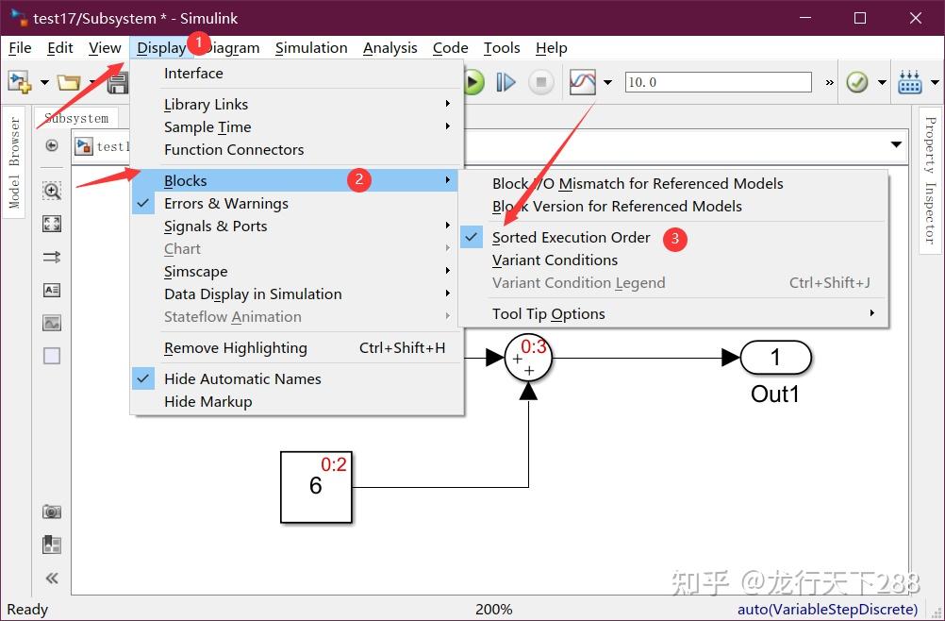Expand the Blocks submenu
Viewport: 945px width, 621px height.
(296, 180)
